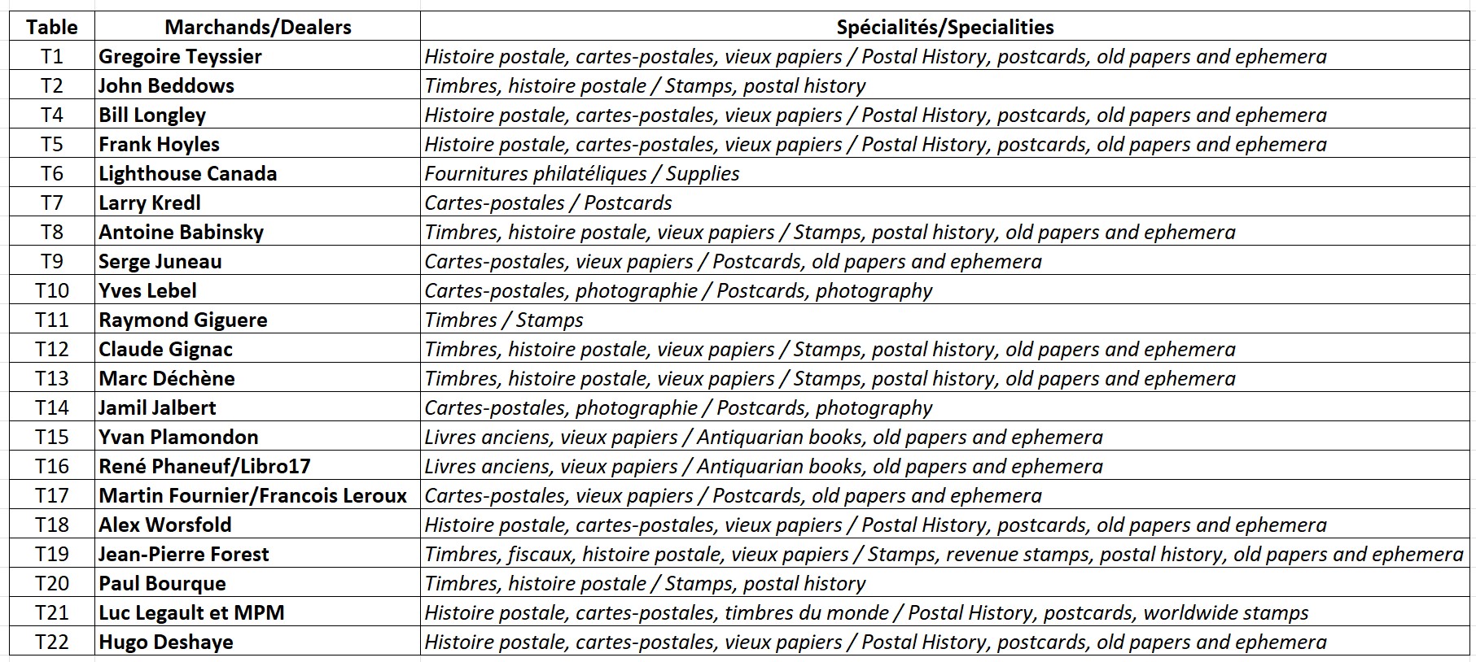The image size is (1476, 662).
Task: Click table number T20 cell
Action: (x=52, y=583)
